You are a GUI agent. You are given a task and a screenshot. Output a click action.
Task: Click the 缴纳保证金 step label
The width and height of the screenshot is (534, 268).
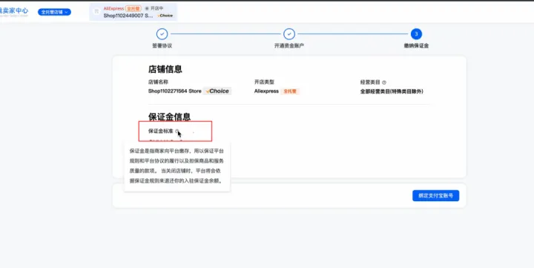pos(416,46)
